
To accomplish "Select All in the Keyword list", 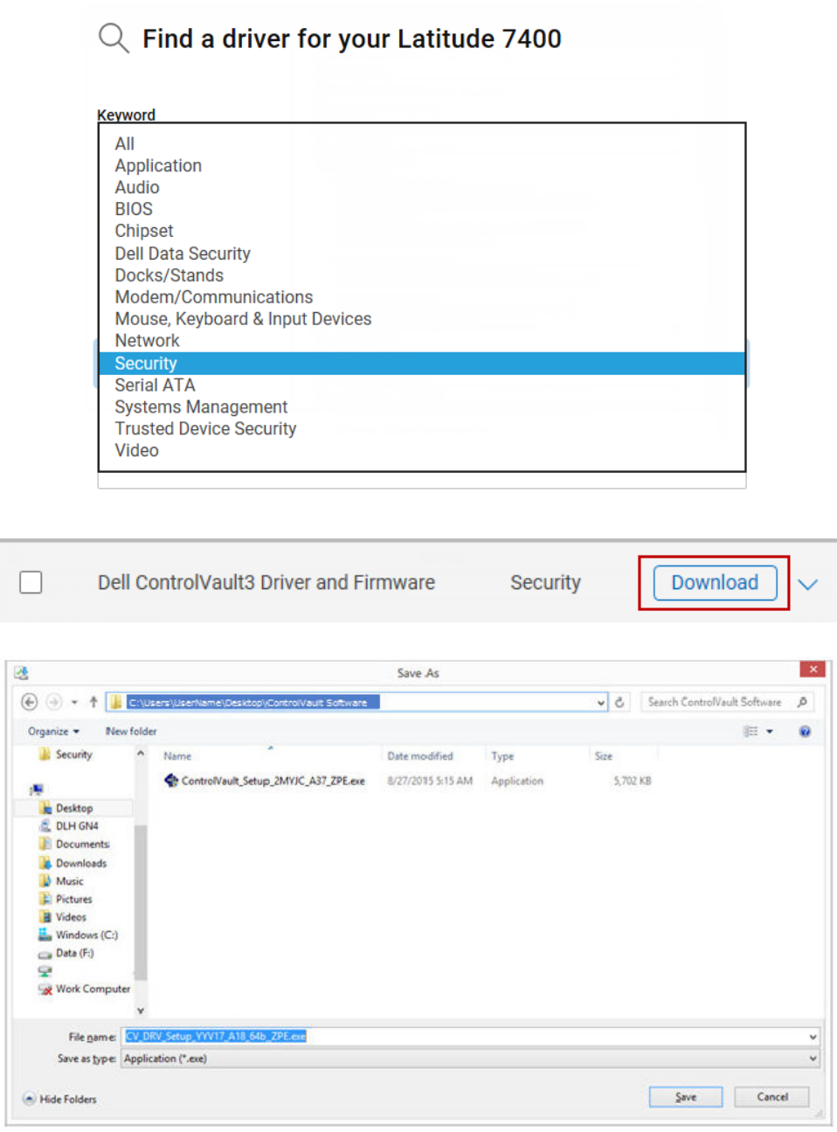I will 125,143.
